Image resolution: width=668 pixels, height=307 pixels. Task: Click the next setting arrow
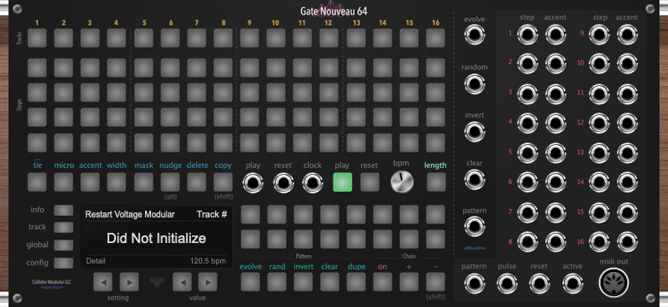pyautogui.click(x=129, y=282)
